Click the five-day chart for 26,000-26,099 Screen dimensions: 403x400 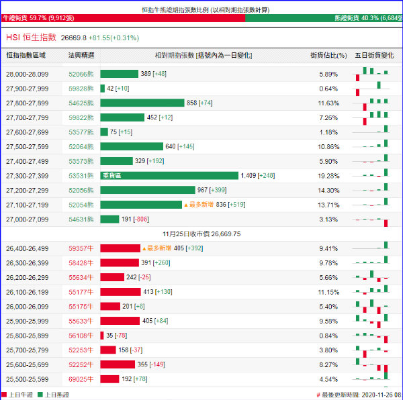pyautogui.click(x=371, y=307)
